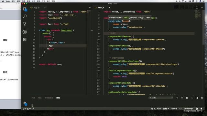Switch to the 问题 (Problems) panel tab
The width and height of the screenshot is (207, 116).
33,98
